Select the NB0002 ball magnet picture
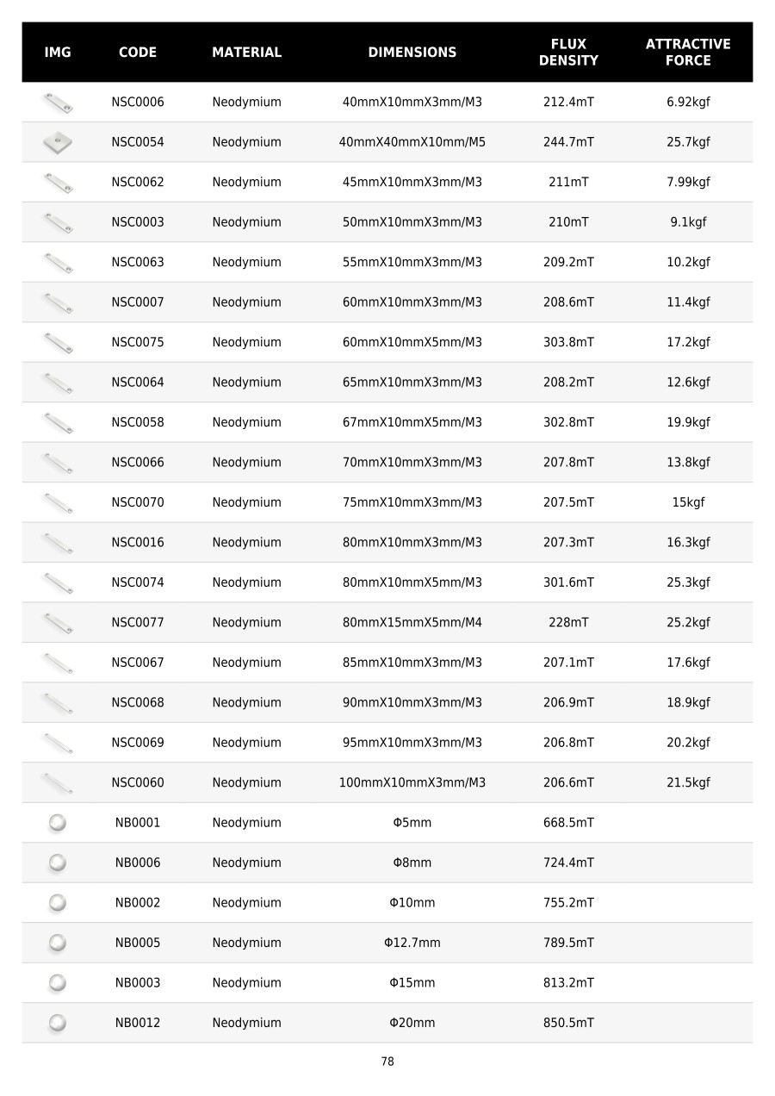The width and height of the screenshot is (775, 1096). point(58,903)
